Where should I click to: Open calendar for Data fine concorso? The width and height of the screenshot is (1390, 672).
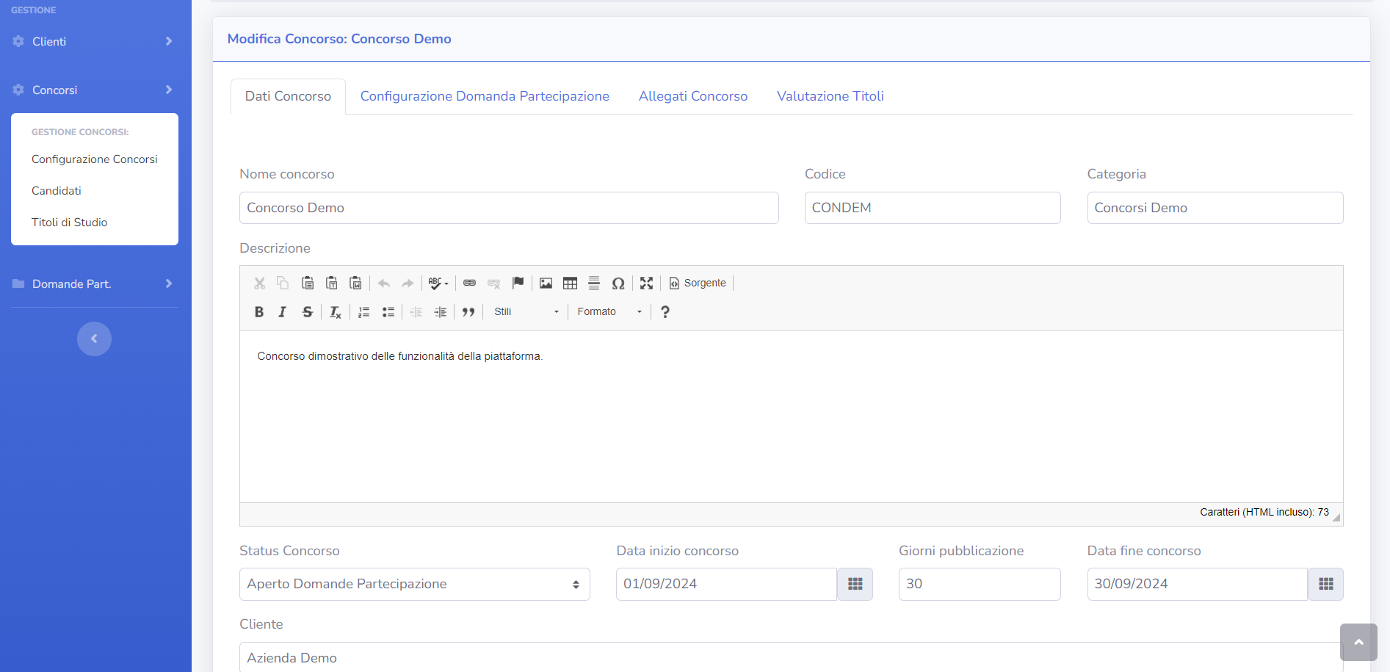pyautogui.click(x=1326, y=584)
